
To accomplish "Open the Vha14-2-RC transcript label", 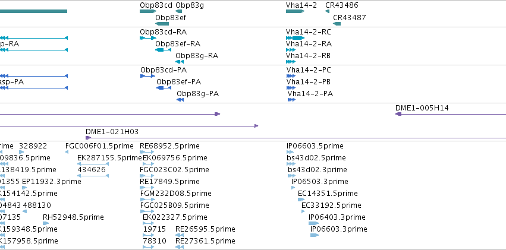I will [x=309, y=32].
